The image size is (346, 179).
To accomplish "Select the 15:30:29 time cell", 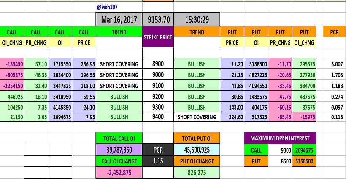I will pos(196,19).
